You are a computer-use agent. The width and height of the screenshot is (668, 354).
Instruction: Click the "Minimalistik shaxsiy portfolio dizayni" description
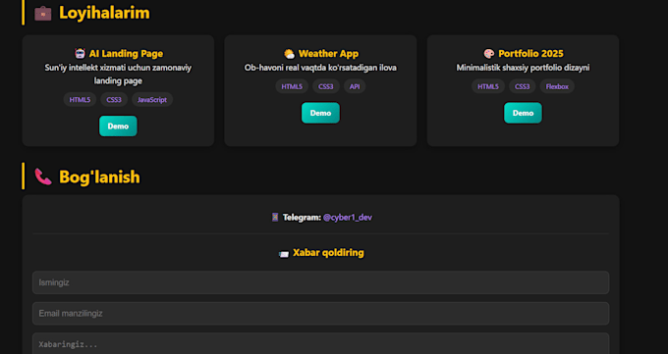point(523,68)
